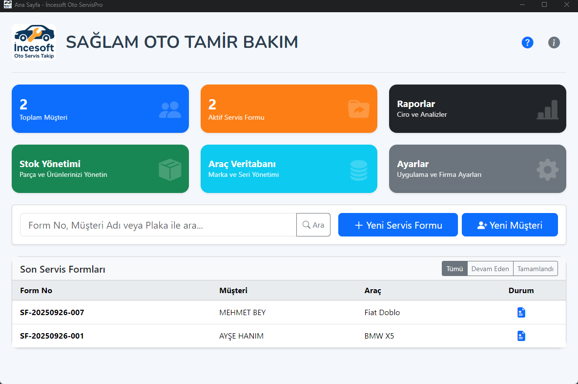Switch to the Devam Eden filter
Viewport: 578px width, 384px height.
tap(490, 268)
